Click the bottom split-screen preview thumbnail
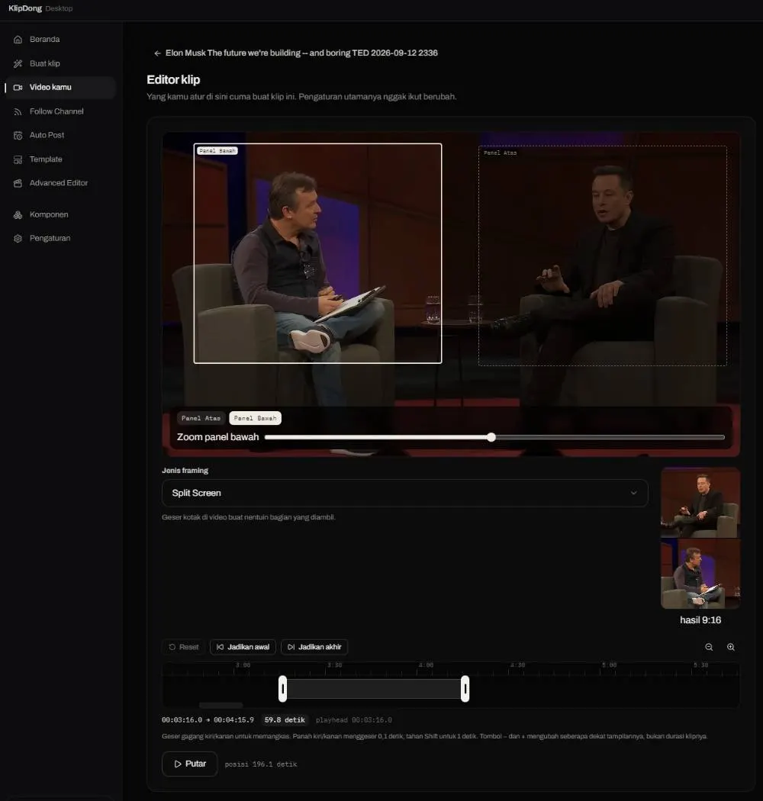763x801 pixels. pyautogui.click(x=700, y=574)
